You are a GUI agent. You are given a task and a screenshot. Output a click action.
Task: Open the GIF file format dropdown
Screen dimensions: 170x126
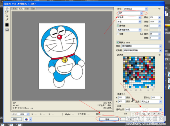pyautogui.click(x=131, y=13)
